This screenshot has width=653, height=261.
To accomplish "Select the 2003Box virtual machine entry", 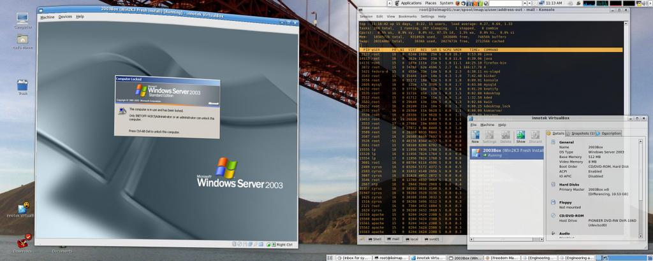I will coord(506,153).
